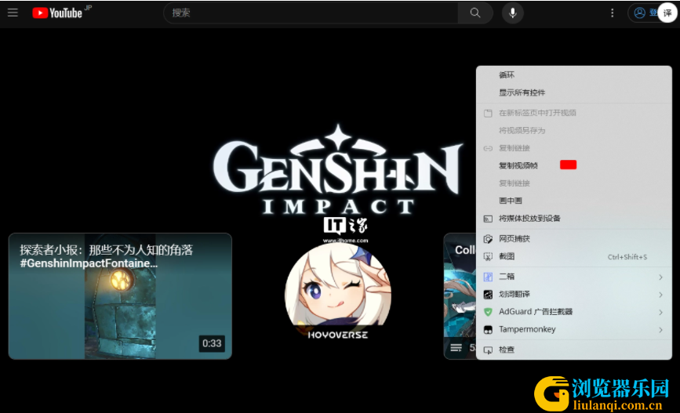Click the user avatar sign-in icon
The height and width of the screenshot is (413, 680).
pyautogui.click(x=640, y=13)
